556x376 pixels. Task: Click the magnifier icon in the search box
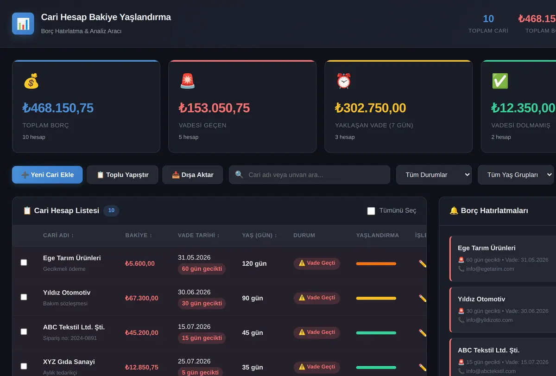(239, 175)
